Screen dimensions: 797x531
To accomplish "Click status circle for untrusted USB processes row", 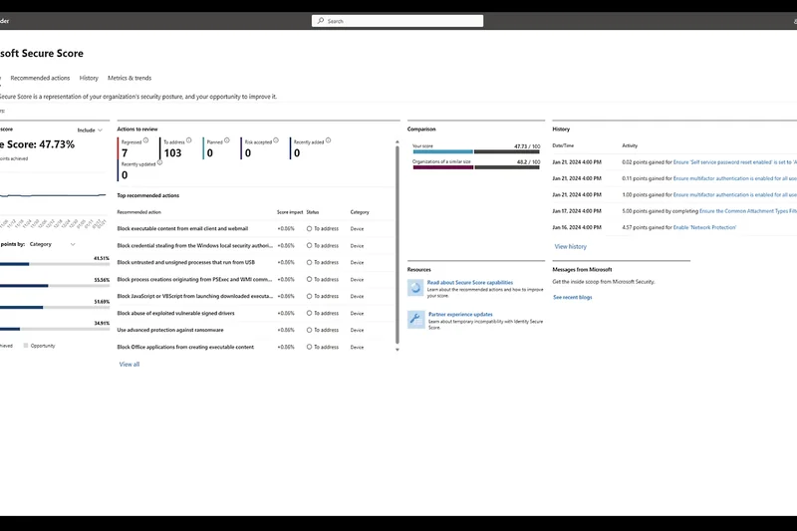I will pos(309,262).
